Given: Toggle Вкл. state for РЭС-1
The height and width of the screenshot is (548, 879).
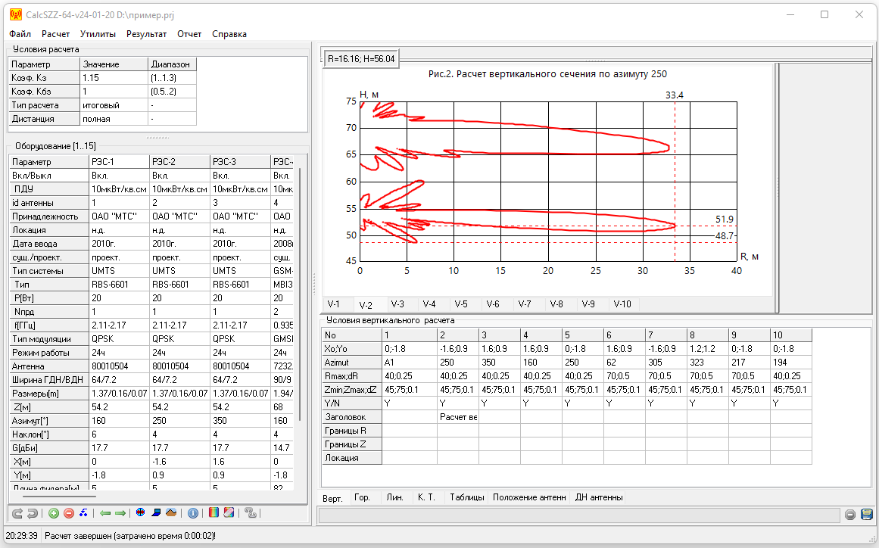Looking at the screenshot, I should (x=118, y=176).
